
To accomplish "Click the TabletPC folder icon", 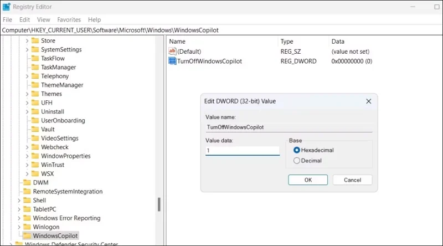I will [x=27, y=209].
